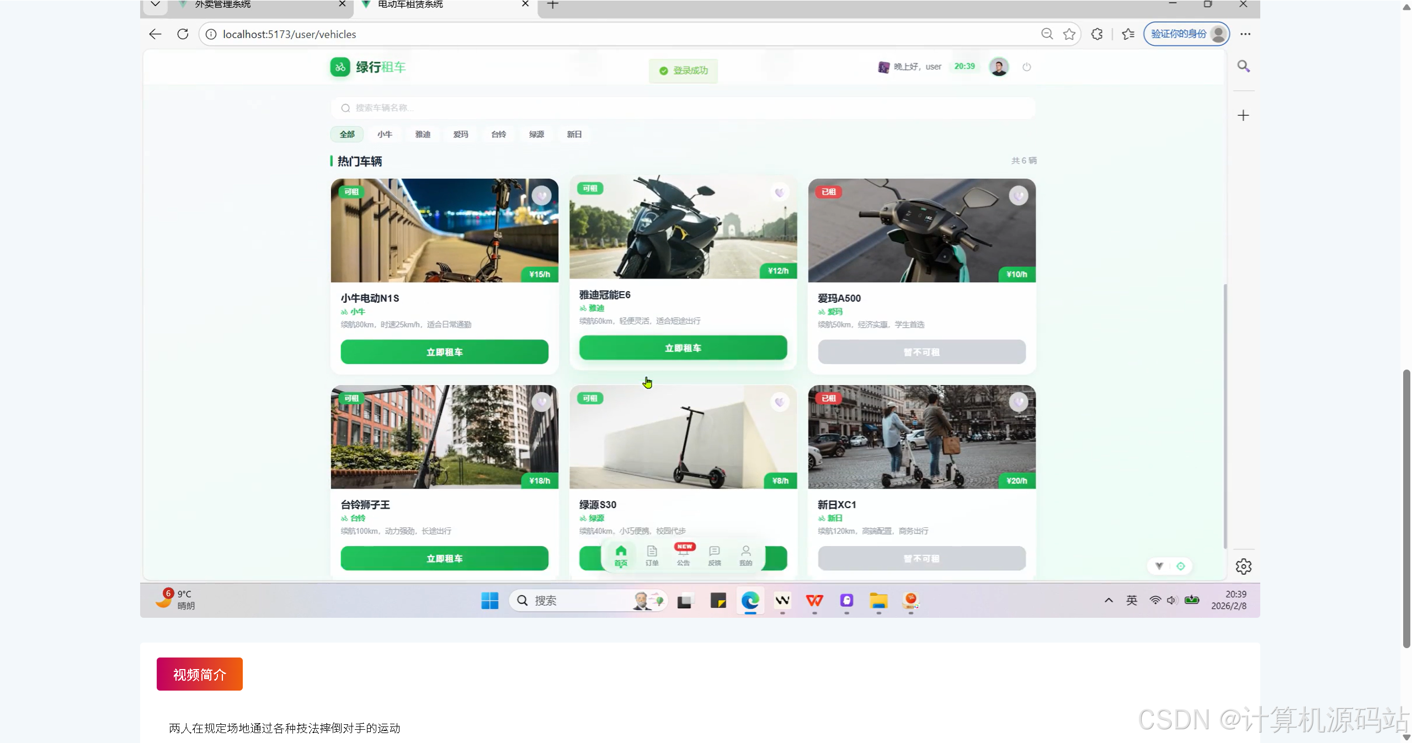Open the browser extensions puzzle icon

(1097, 34)
